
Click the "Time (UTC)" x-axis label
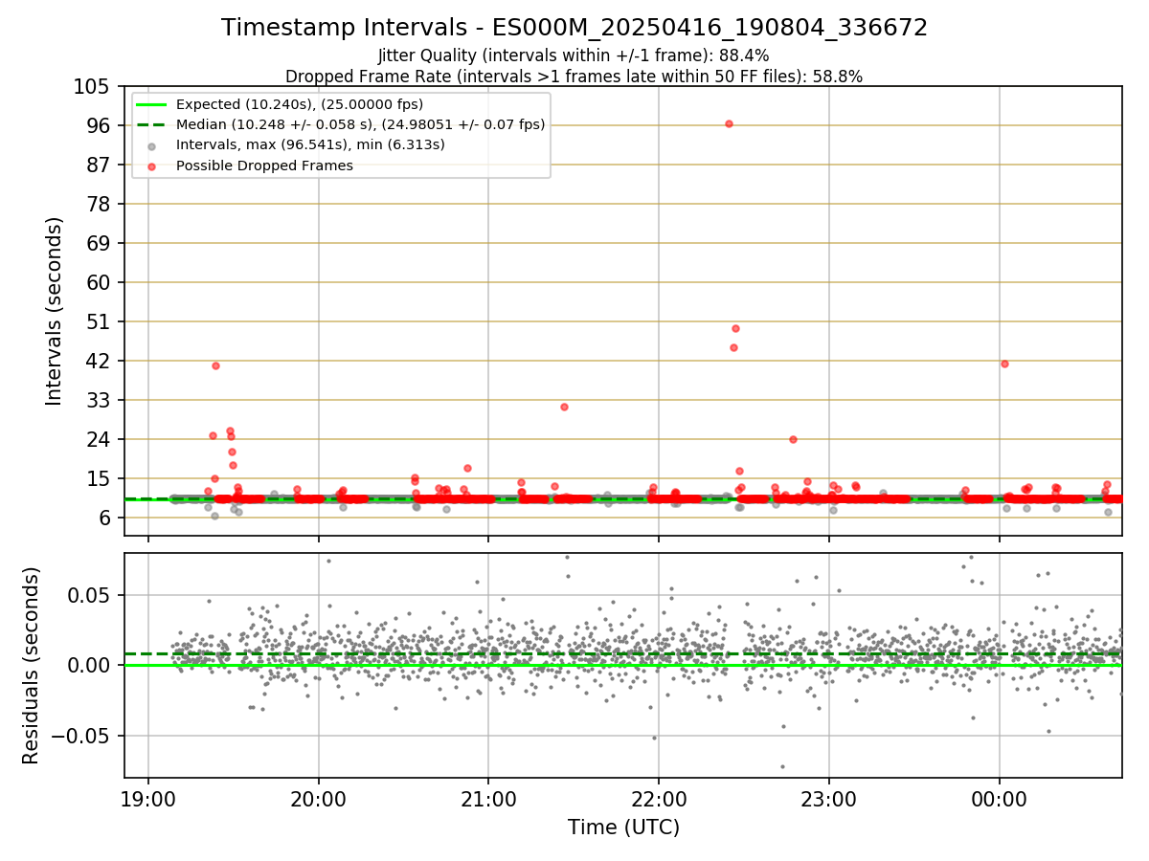tap(623, 827)
